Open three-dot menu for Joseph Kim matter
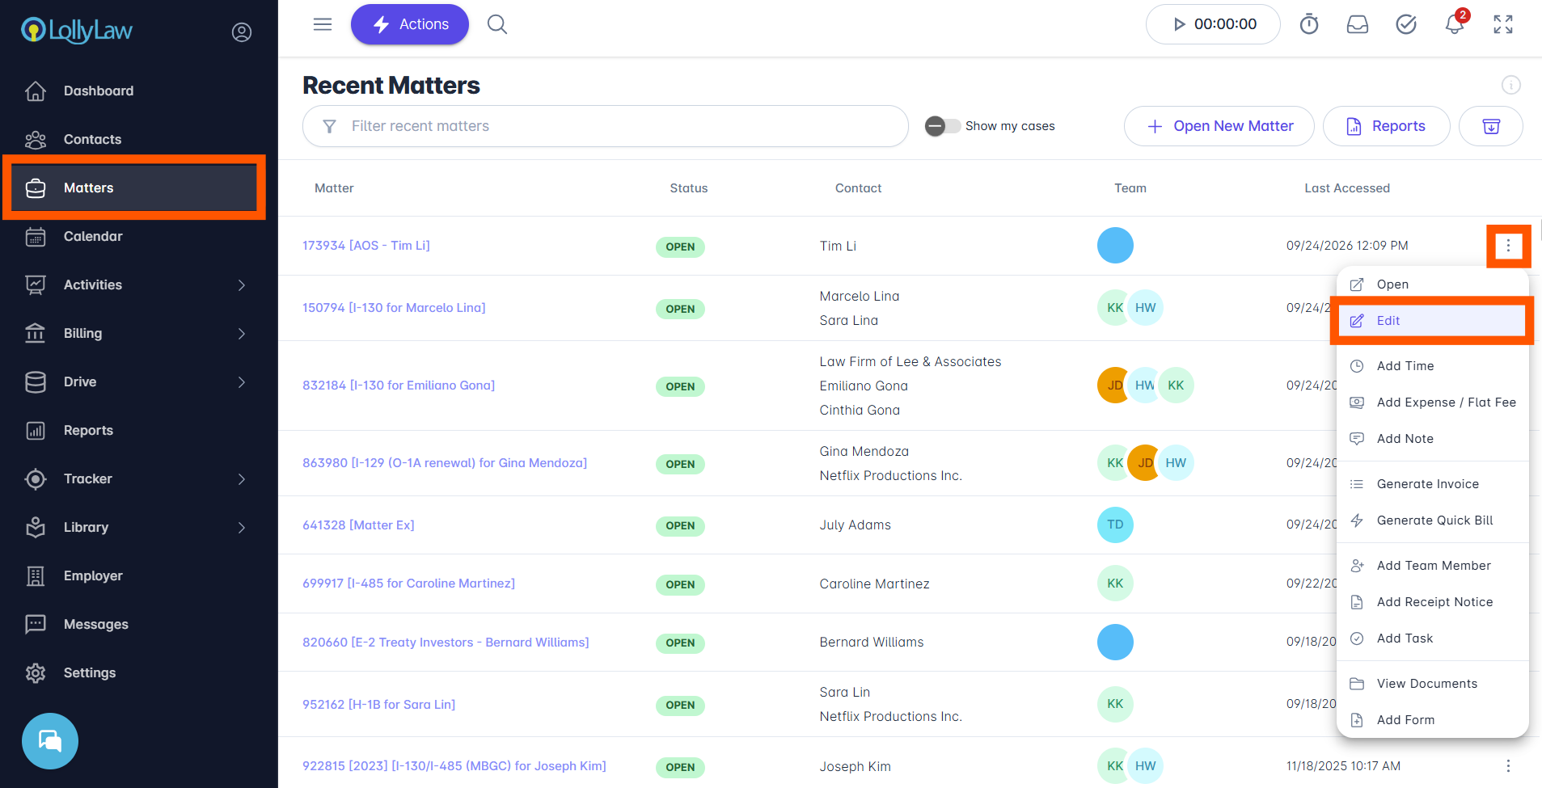This screenshot has width=1542, height=788. (x=1508, y=765)
